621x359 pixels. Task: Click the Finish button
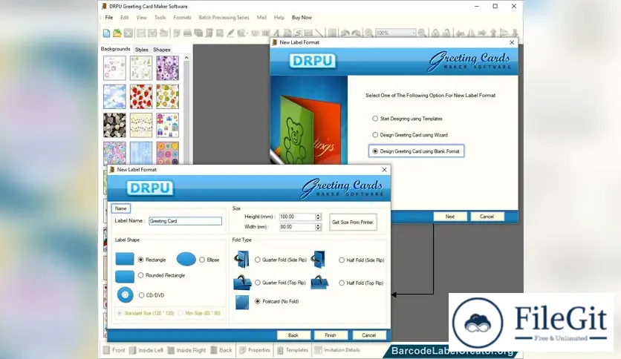coord(331,335)
